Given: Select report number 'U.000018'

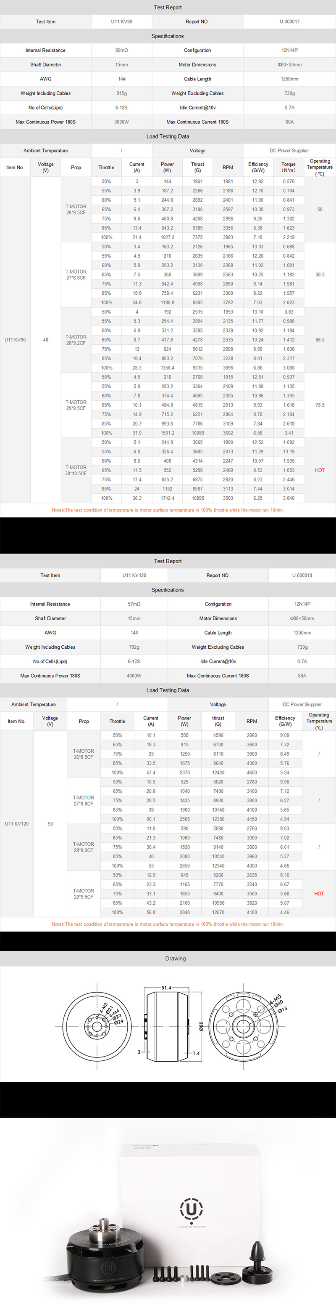Looking at the screenshot, I should click(302, 575).
